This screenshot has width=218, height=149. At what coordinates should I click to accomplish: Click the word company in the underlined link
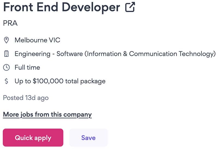(77, 115)
